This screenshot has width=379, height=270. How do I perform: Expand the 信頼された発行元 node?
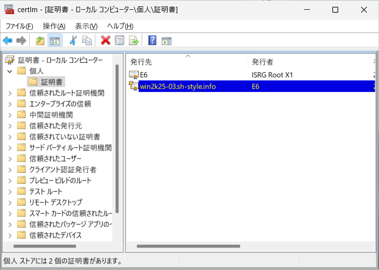[10, 126]
